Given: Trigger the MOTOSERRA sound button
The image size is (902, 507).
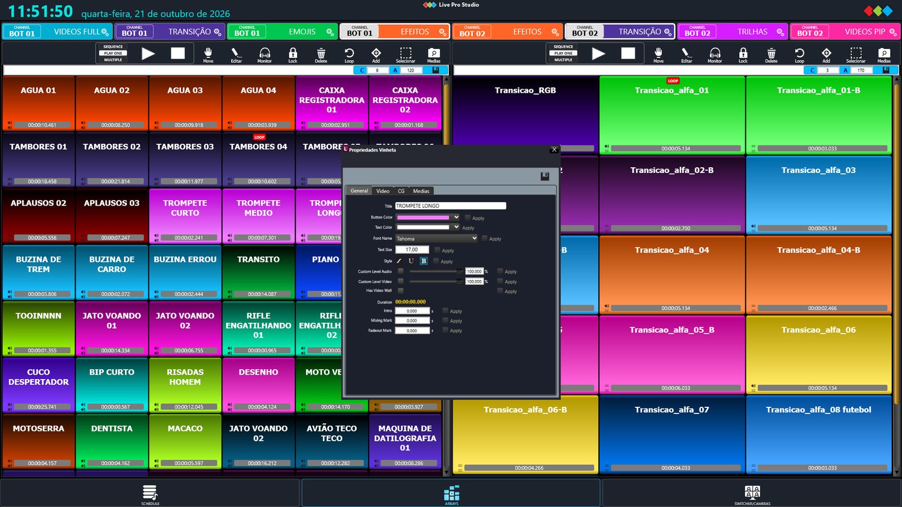Looking at the screenshot, I should pos(38,441).
